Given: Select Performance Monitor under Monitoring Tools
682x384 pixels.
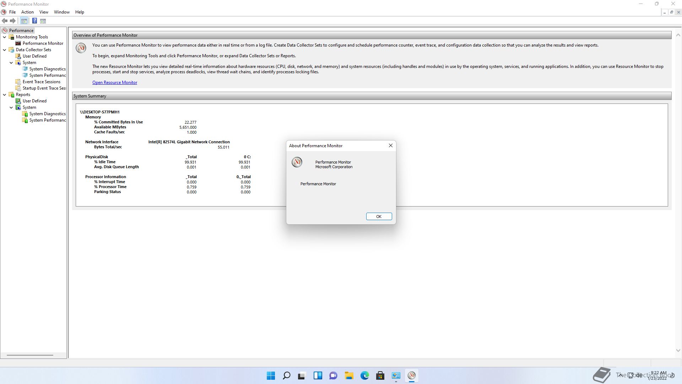Looking at the screenshot, I should (x=43, y=43).
